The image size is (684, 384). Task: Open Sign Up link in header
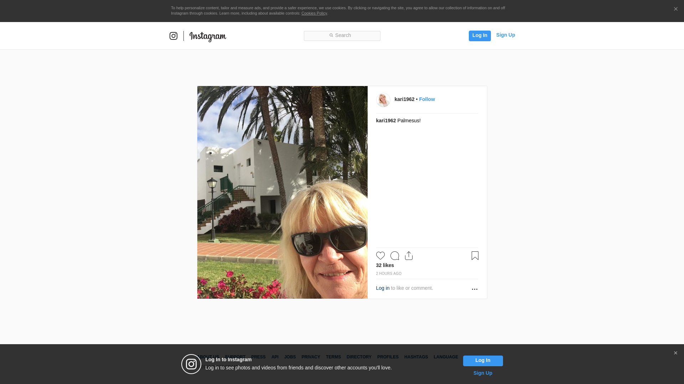point(506,35)
